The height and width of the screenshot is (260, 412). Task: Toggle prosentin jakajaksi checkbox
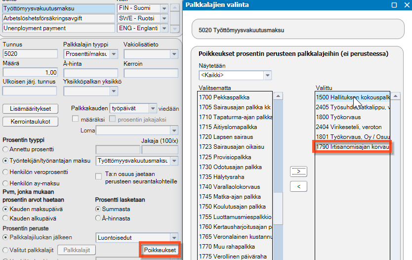[113, 119]
